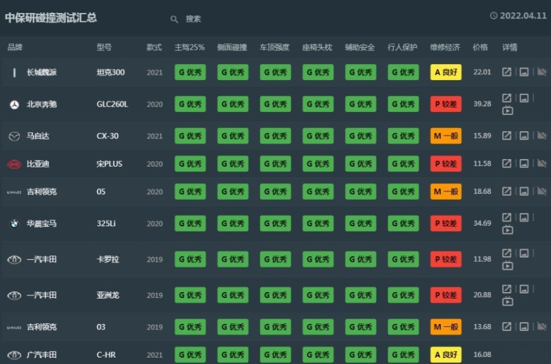Click 车顶强度 column header

(x=274, y=47)
